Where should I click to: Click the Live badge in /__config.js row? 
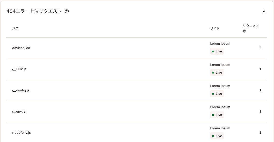pyautogui.click(x=217, y=94)
